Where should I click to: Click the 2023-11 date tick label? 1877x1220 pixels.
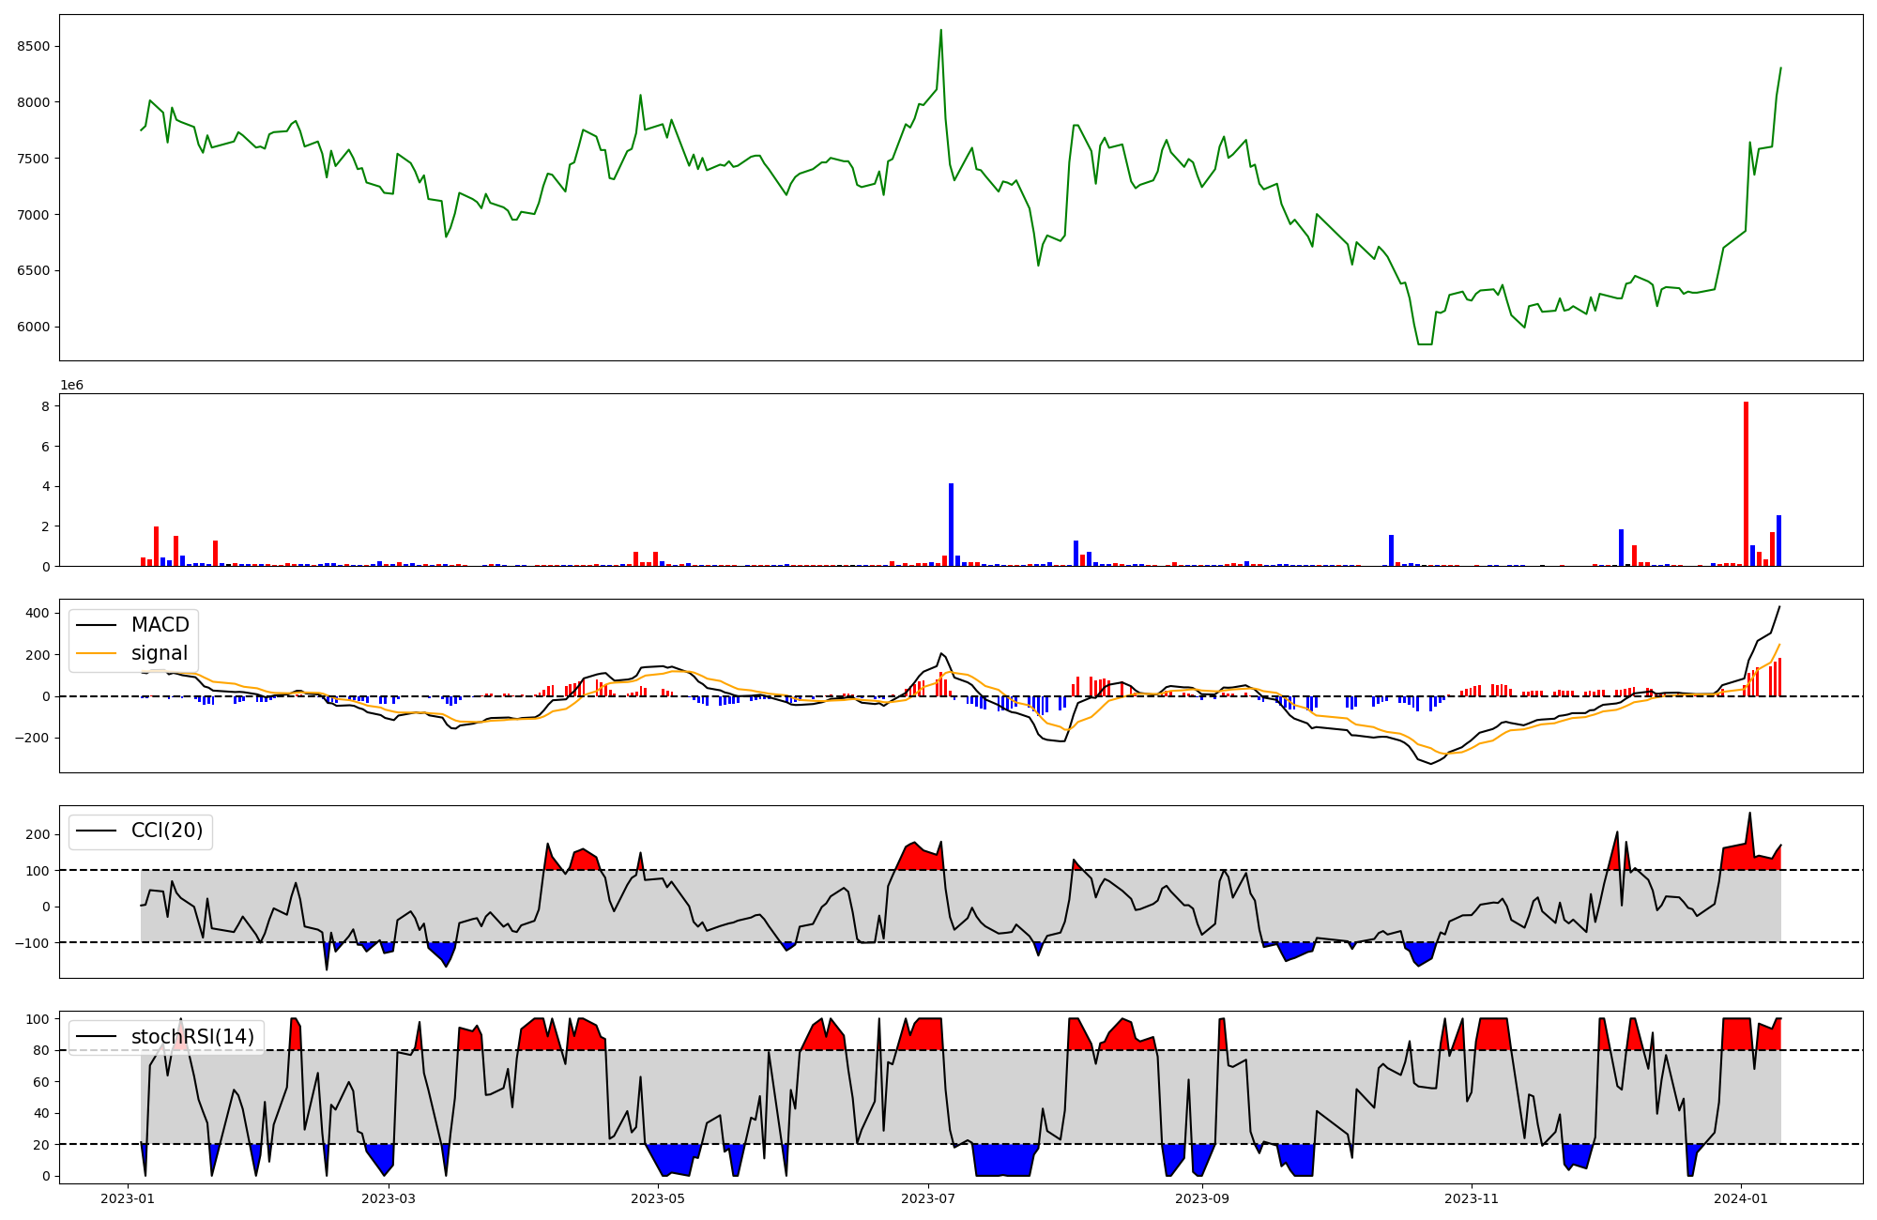click(1472, 1198)
